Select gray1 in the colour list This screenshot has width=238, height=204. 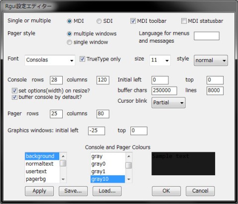pos(108,171)
